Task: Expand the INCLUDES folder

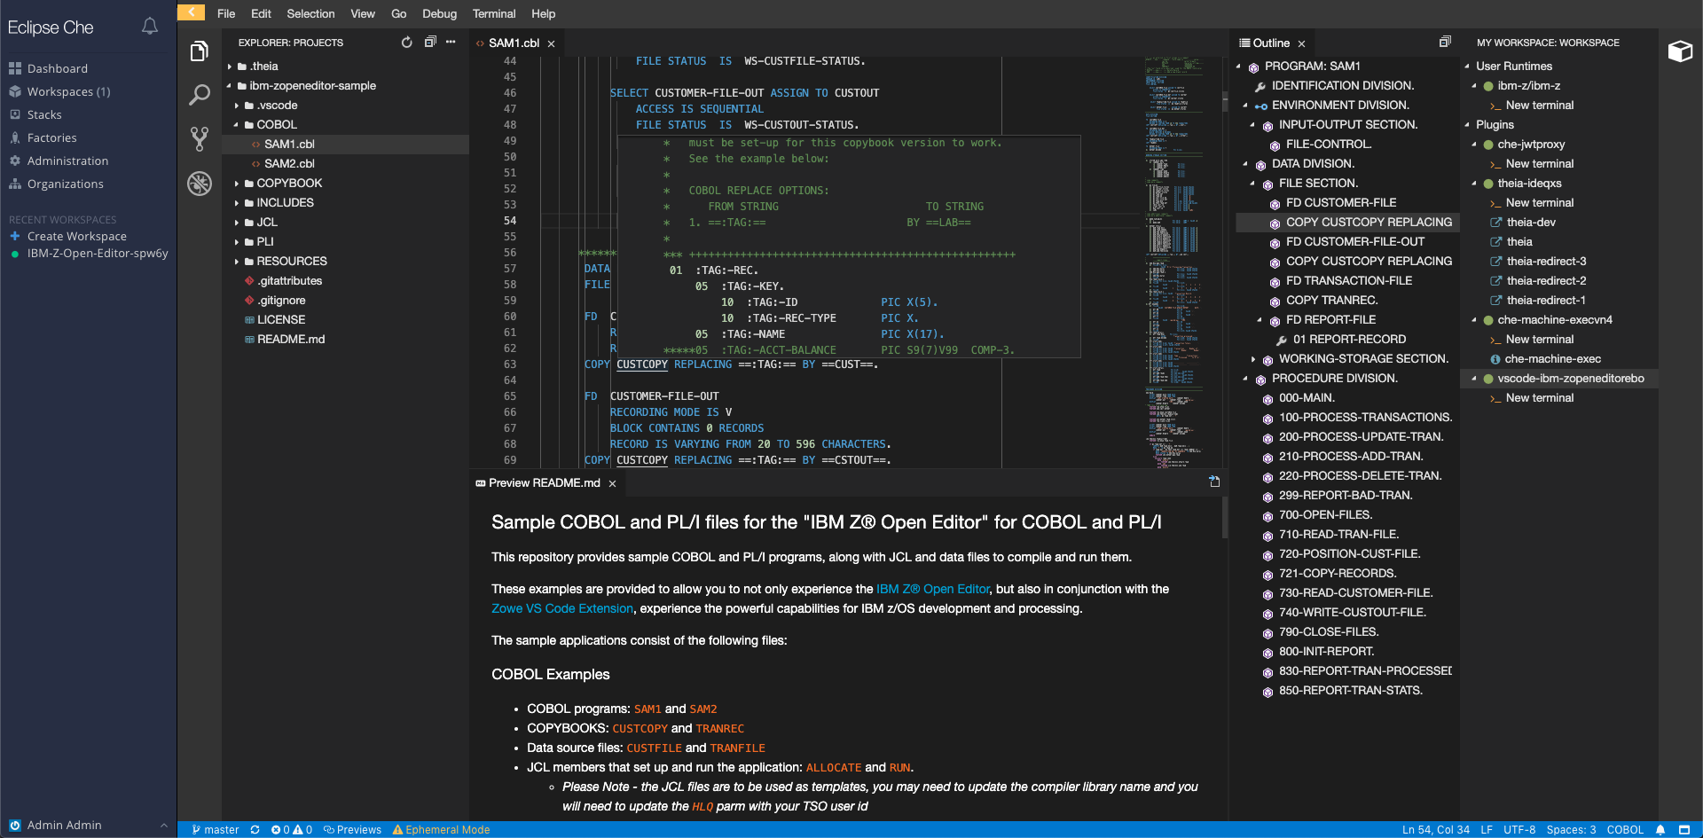Action: coord(237,203)
